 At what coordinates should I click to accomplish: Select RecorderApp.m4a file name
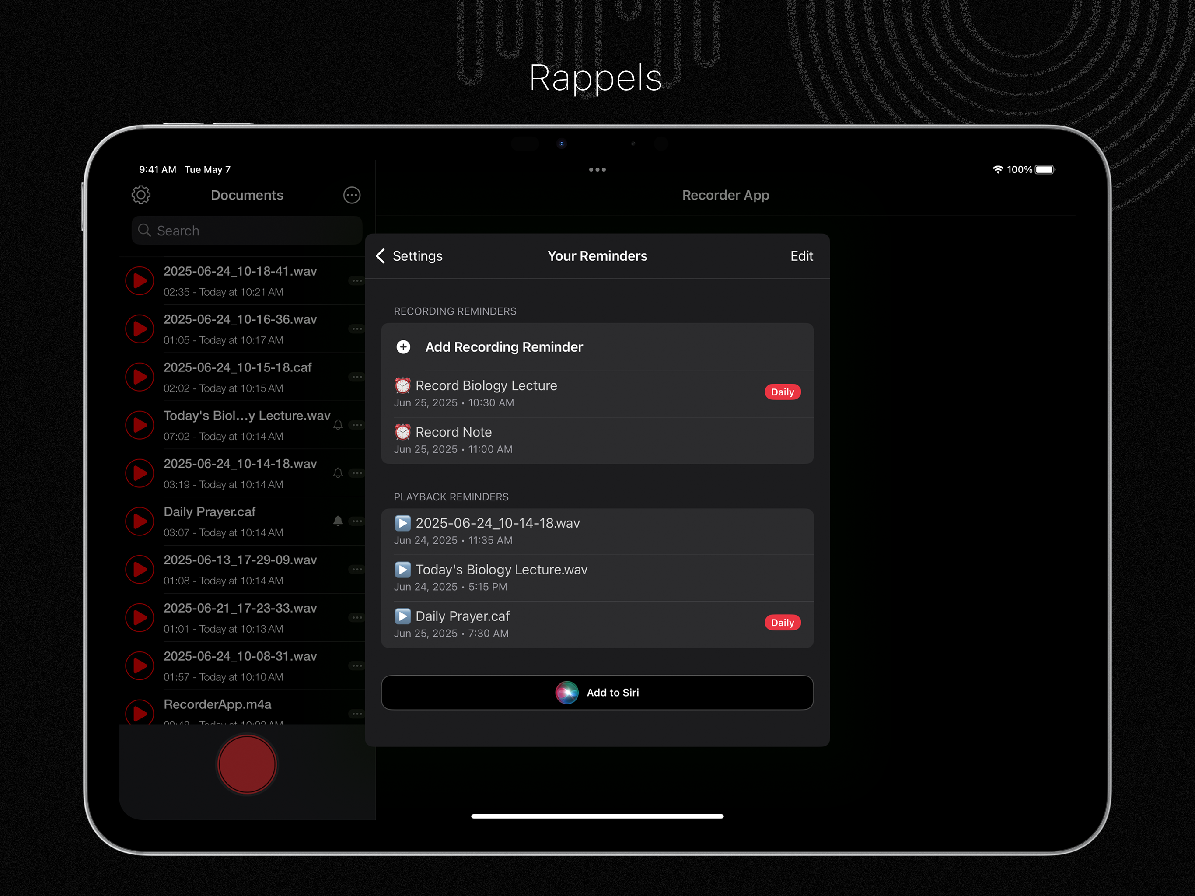point(217,704)
